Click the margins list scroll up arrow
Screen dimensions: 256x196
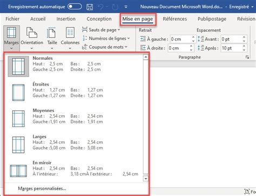[146, 57]
